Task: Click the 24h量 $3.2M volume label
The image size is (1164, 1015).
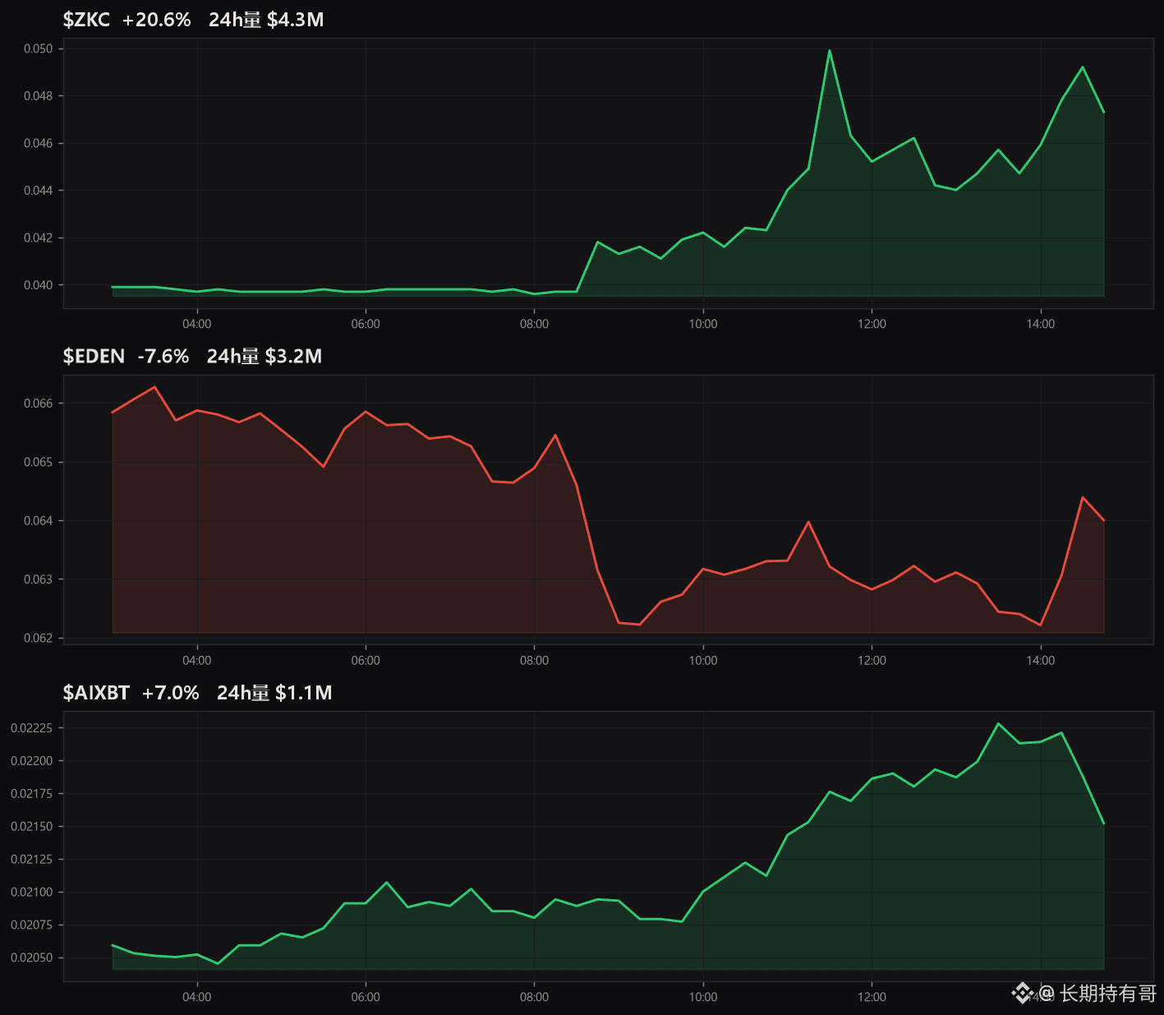Action: coord(265,356)
